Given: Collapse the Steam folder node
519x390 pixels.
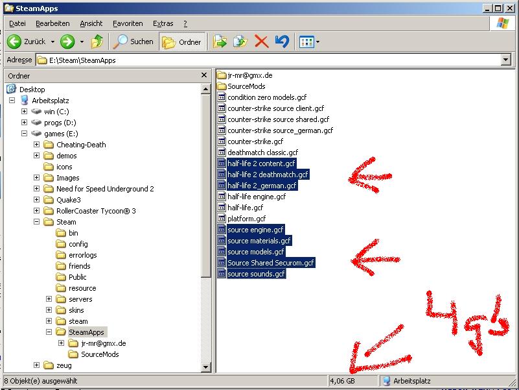Looking at the screenshot, I should 36,221.
